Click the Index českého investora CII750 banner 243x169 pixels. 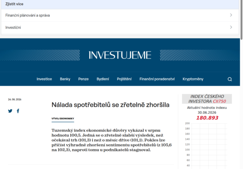click(207, 99)
